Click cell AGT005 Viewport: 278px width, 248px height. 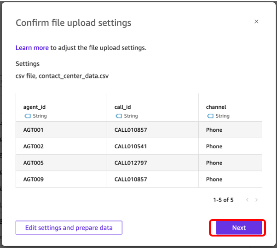click(x=61, y=163)
